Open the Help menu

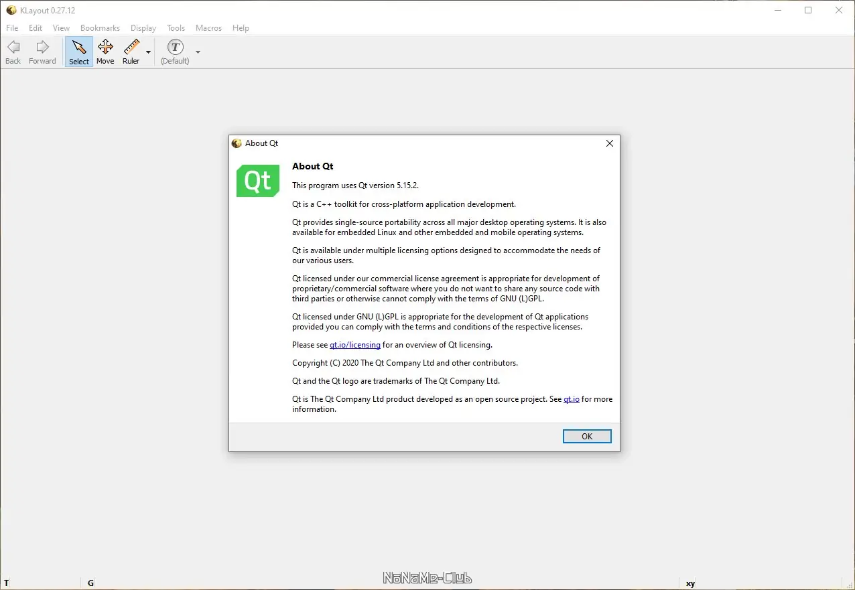241,28
